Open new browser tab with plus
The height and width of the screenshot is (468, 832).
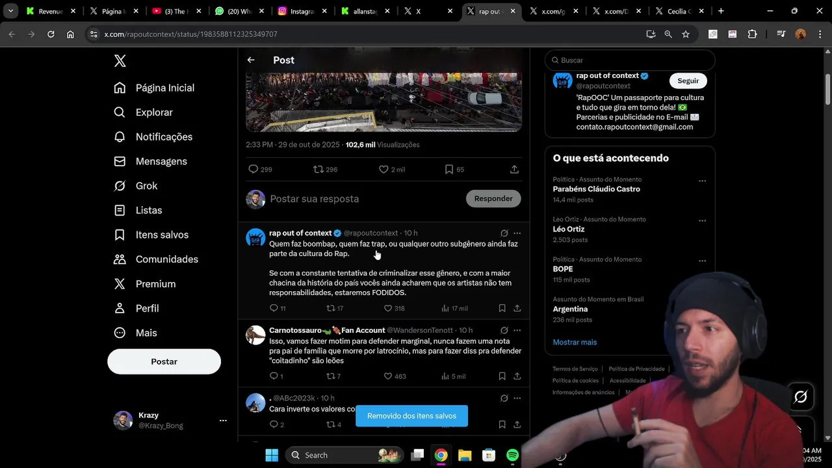point(721,11)
